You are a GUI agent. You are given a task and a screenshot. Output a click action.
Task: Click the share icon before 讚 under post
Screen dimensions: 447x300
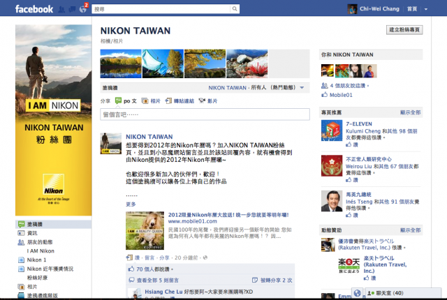129,257
